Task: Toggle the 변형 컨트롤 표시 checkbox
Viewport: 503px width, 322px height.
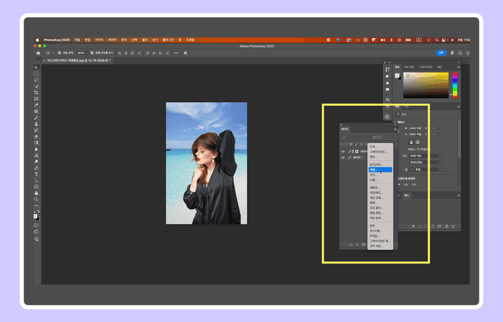Action: (x=91, y=53)
